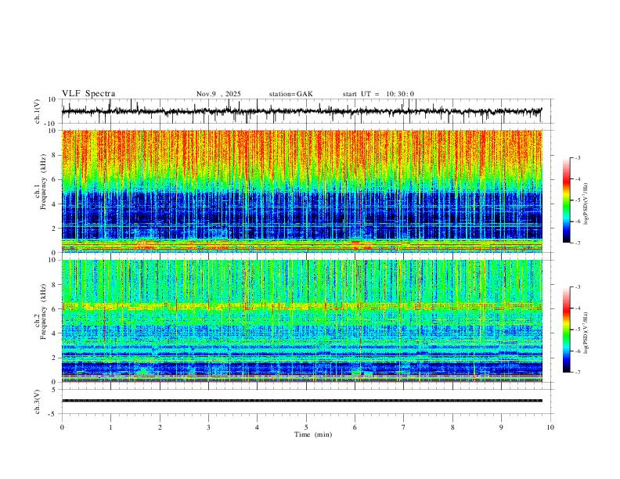Click the -3 tick on ch.2 color bar

(577, 287)
